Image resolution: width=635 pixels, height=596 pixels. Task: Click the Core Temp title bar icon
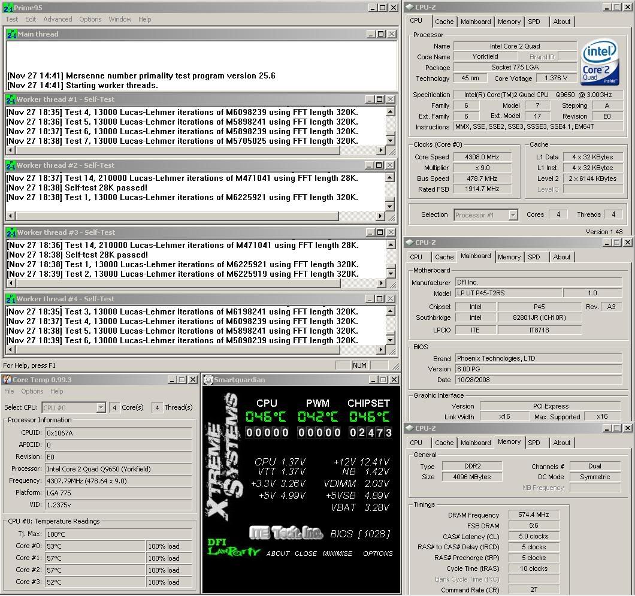click(7, 380)
